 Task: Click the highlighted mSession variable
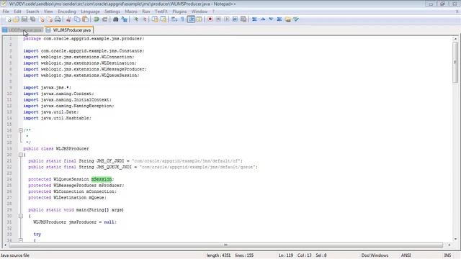click(102, 179)
